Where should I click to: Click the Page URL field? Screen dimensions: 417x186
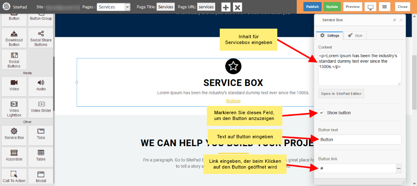pyautogui.click(x=206, y=7)
